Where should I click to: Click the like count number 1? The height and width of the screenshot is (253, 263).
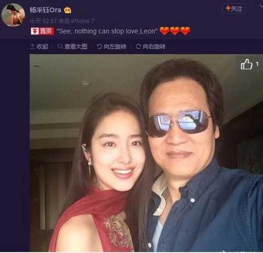[x=257, y=64]
